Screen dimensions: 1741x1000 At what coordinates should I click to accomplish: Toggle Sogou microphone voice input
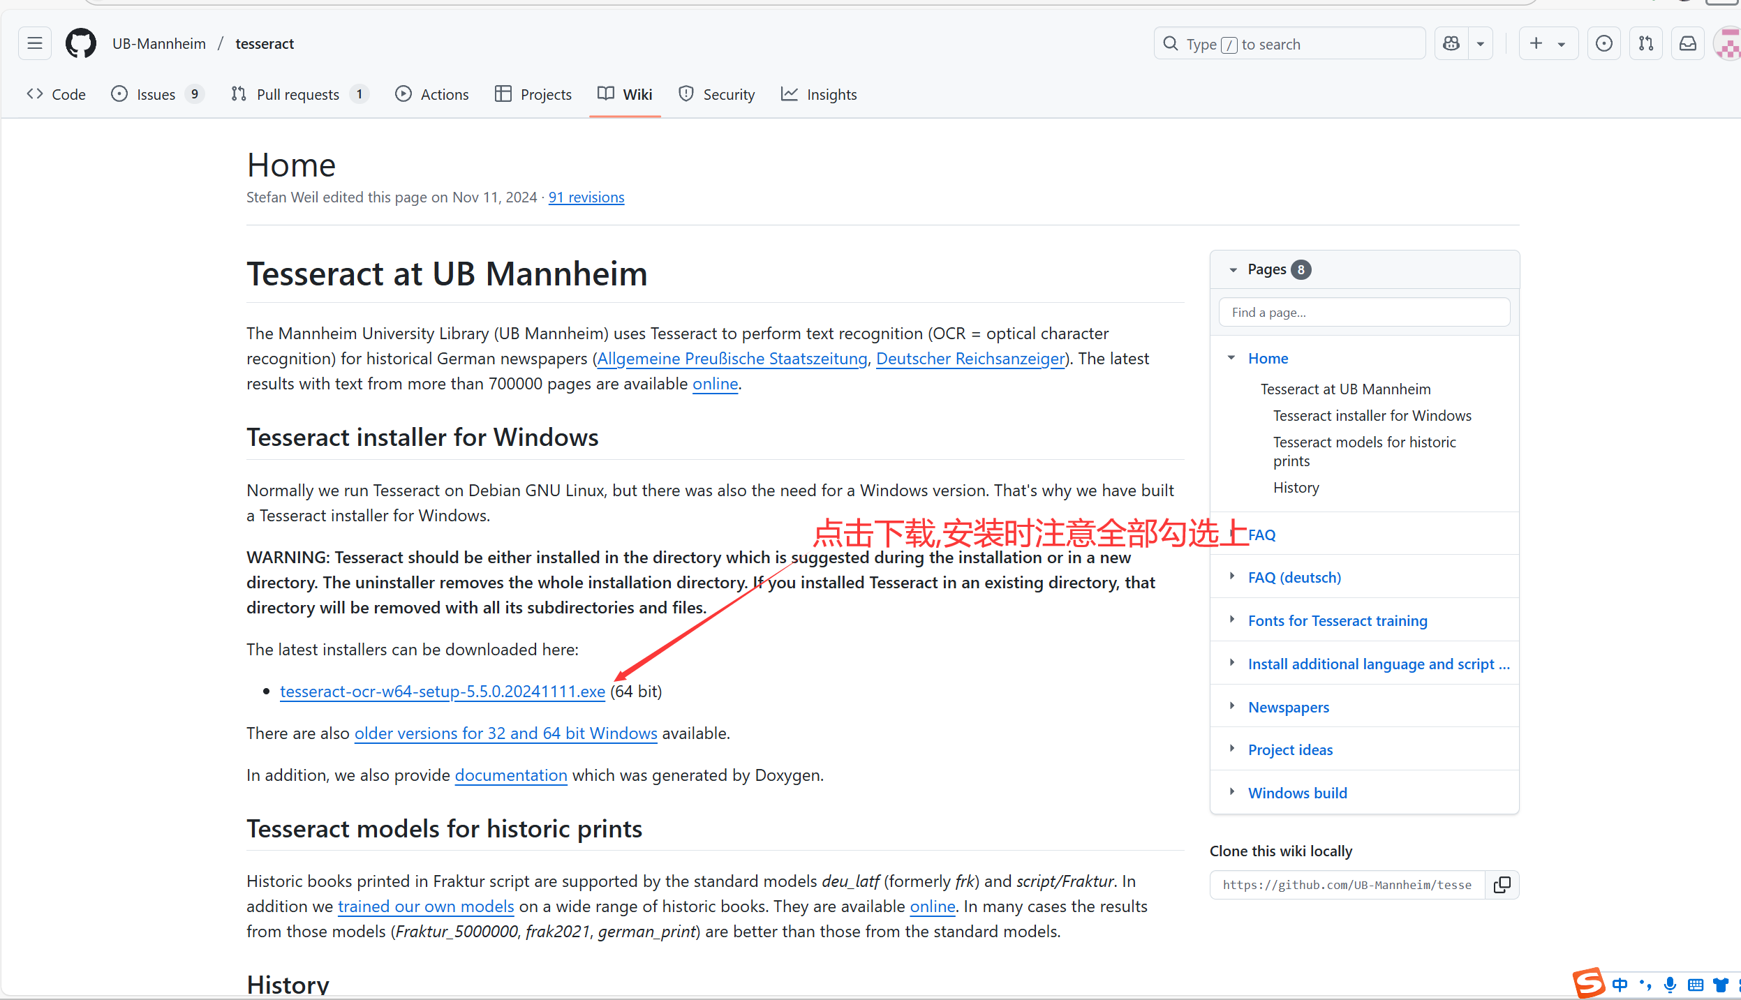1670,985
